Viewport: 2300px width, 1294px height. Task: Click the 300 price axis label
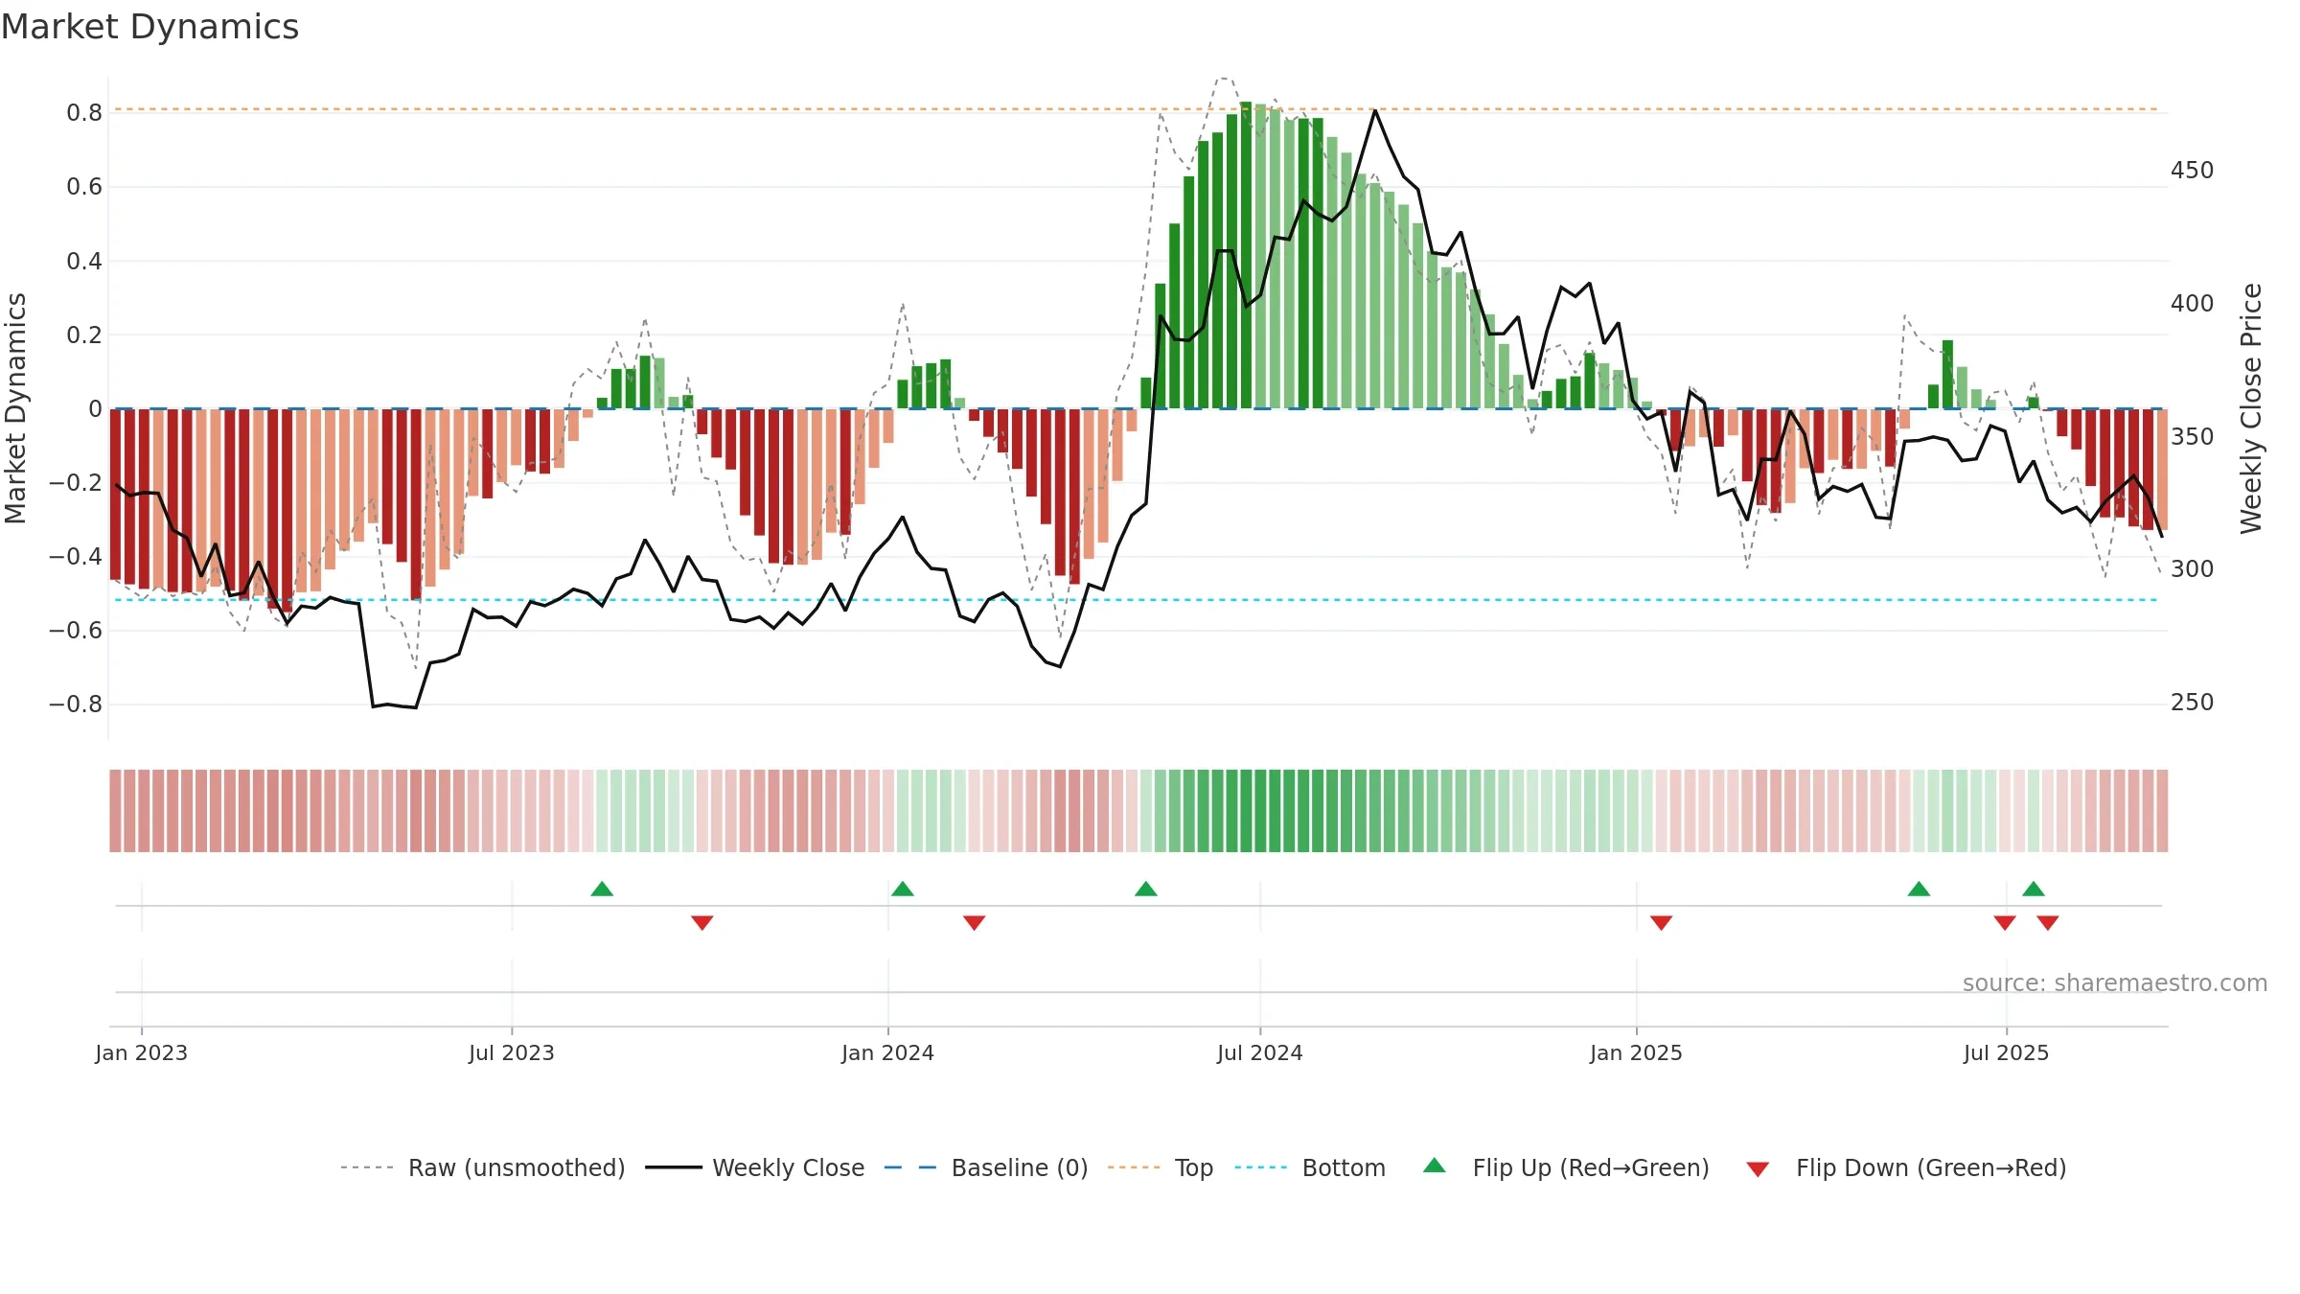[x=2193, y=569]
